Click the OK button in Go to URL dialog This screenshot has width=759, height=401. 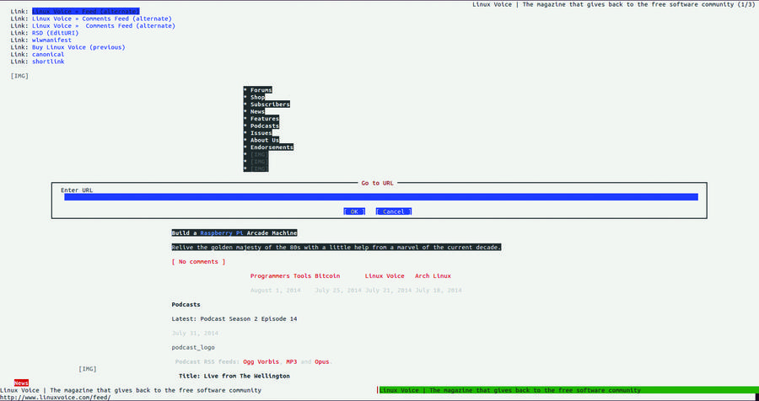[x=354, y=211]
